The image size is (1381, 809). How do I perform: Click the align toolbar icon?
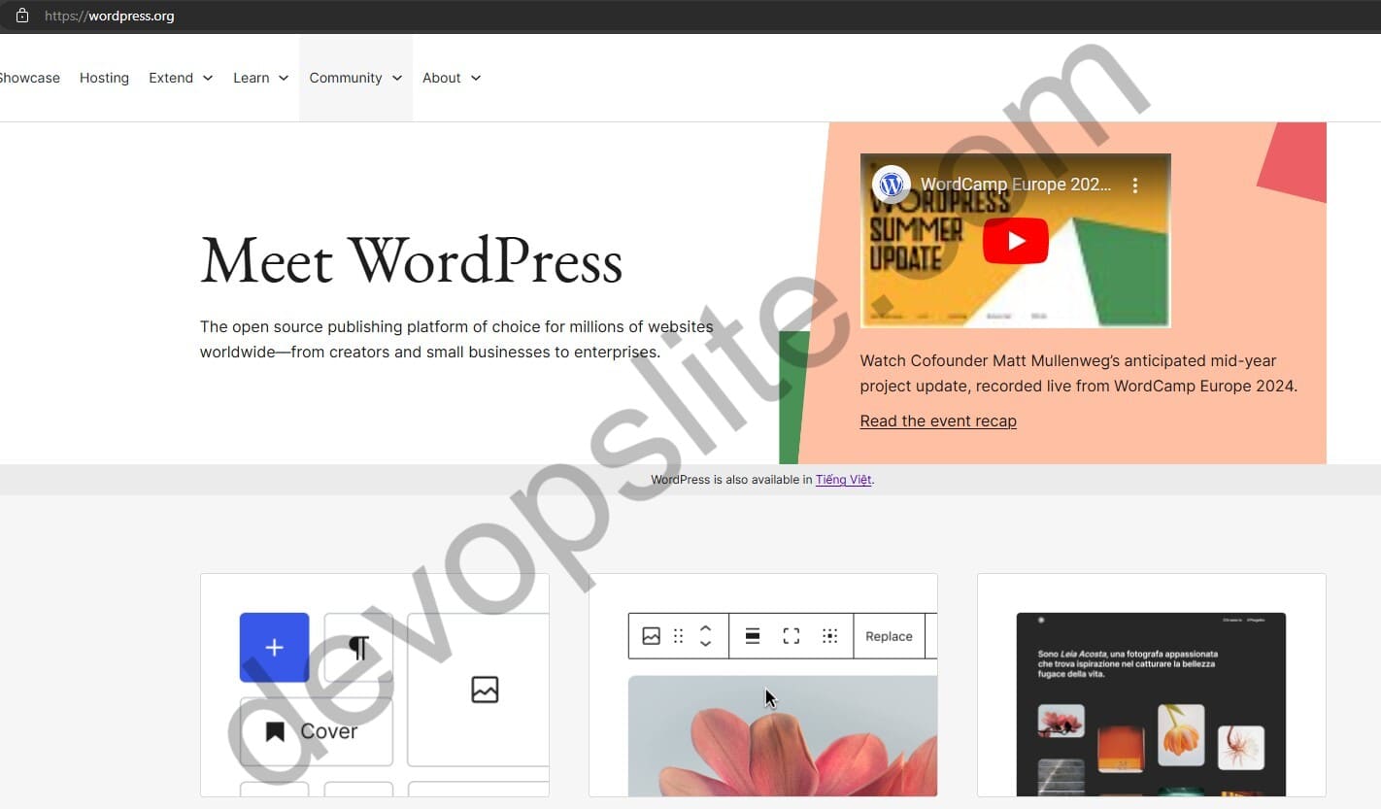click(x=753, y=636)
